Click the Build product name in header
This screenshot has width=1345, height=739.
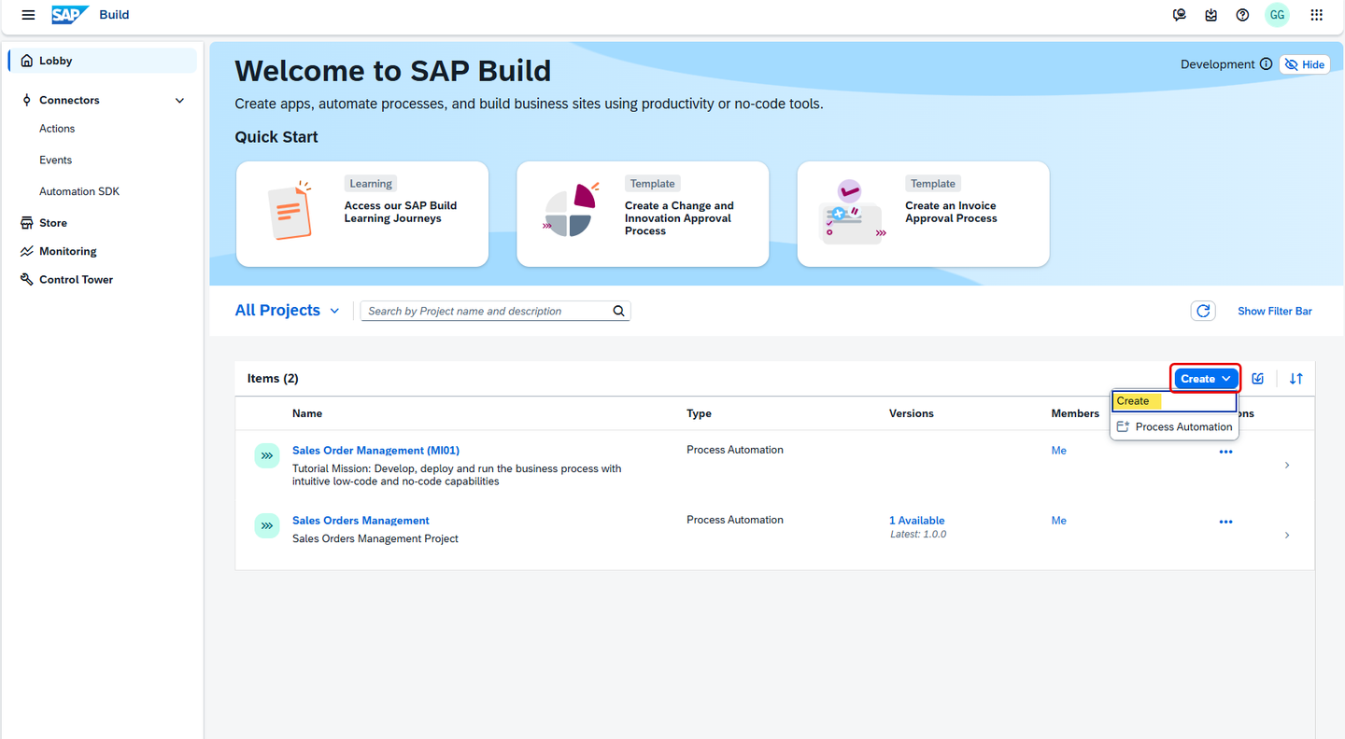[114, 15]
